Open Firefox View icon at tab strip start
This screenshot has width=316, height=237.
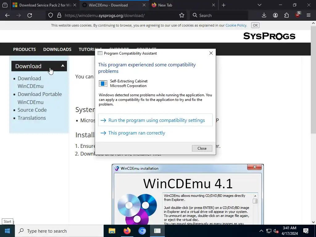[5, 5]
